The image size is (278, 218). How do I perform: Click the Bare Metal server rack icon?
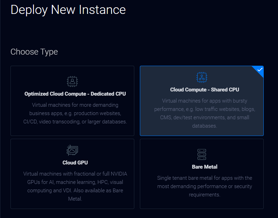click(202, 154)
